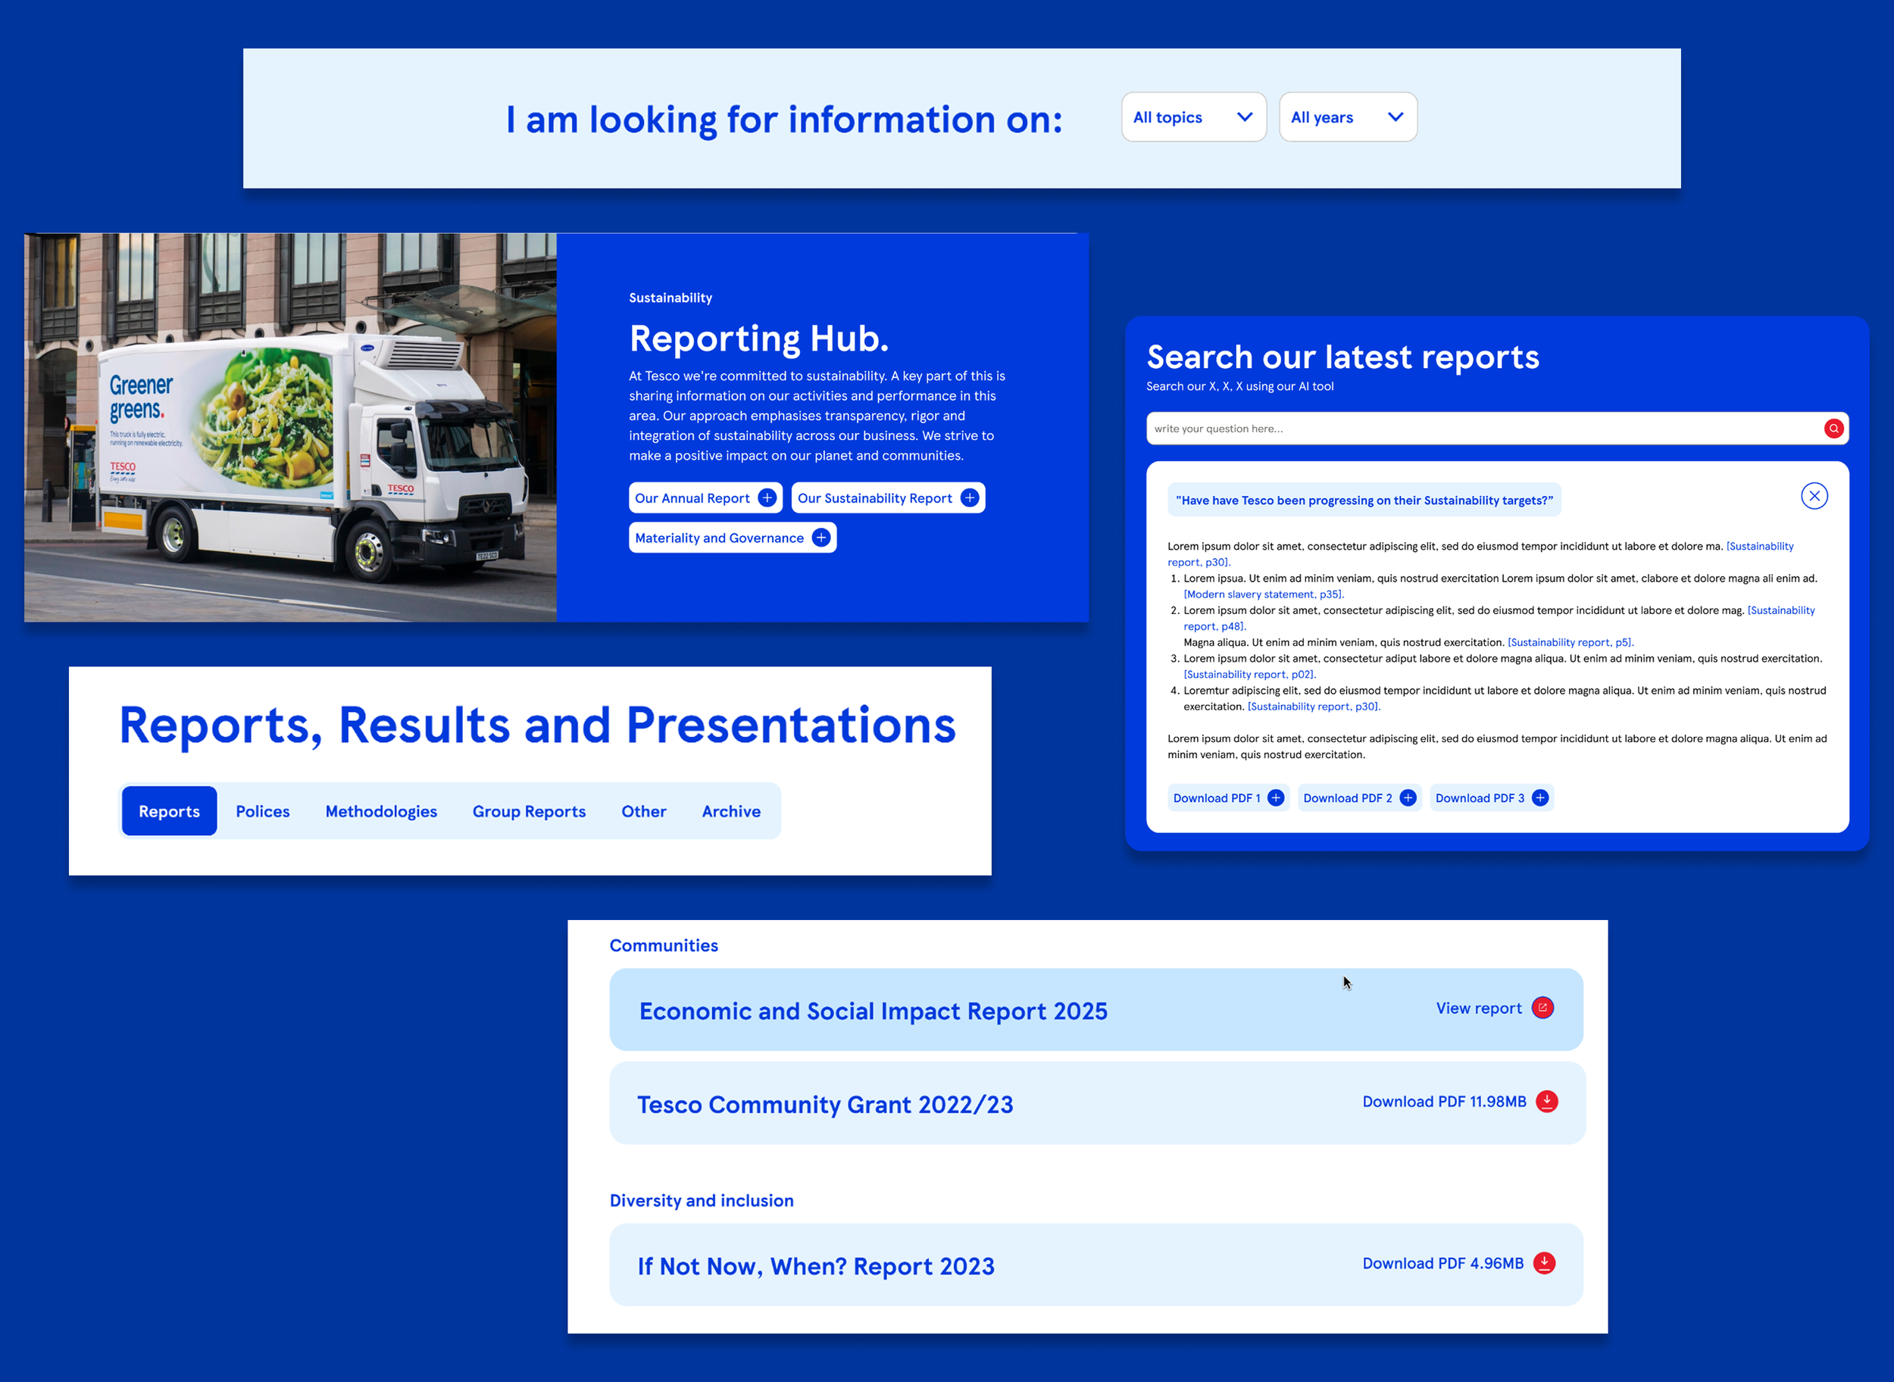This screenshot has width=1894, height=1382.
Task: Click the Tesco Community Grant 2022/23 title
Action: tap(825, 1105)
